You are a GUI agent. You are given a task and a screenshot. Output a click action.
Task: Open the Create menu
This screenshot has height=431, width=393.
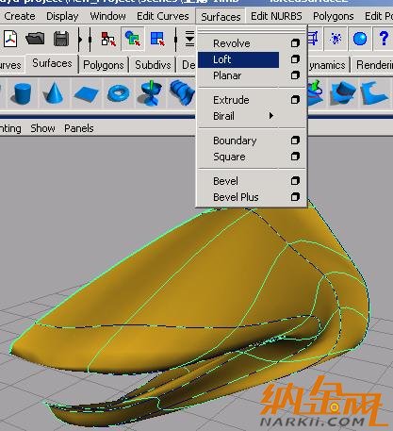pyautogui.click(x=20, y=16)
